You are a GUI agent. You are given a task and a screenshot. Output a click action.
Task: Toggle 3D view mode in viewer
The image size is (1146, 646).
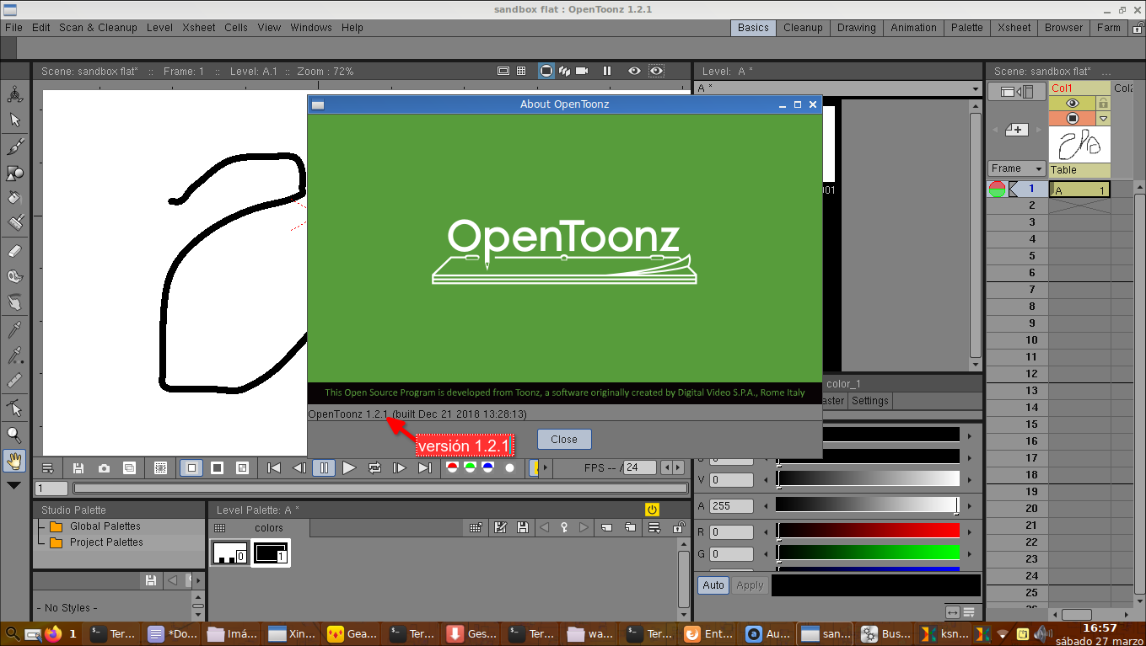[x=566, y=71]
